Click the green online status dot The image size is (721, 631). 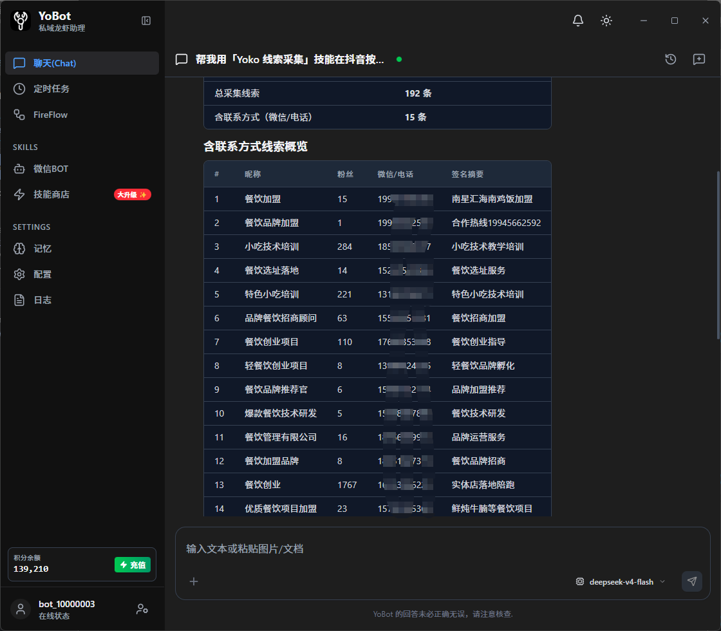pos(399,59)
